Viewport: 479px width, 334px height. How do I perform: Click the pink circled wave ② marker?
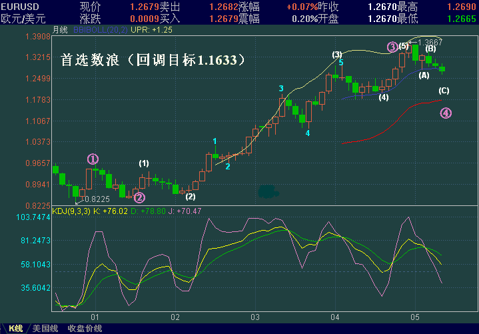(139, 198)
